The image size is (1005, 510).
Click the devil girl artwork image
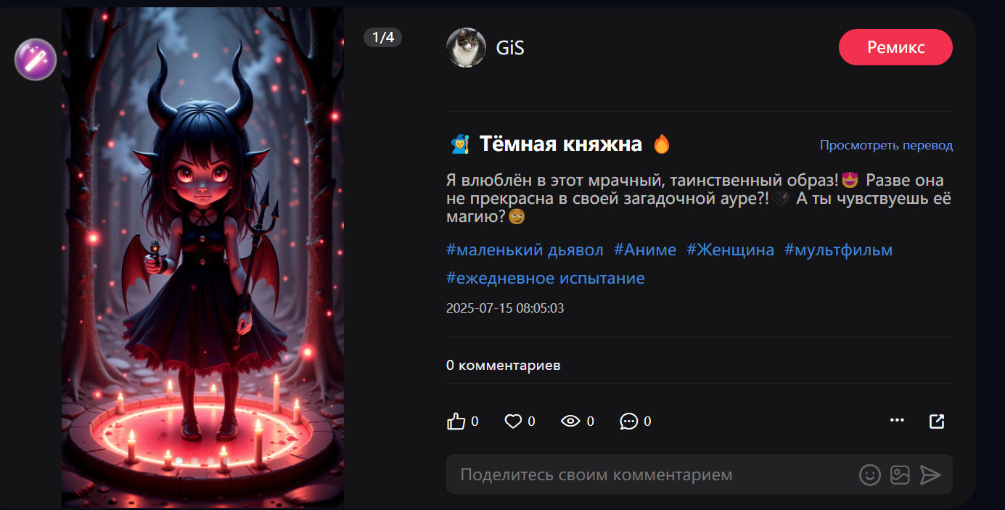pyautogui.click(x=202, y=258)
